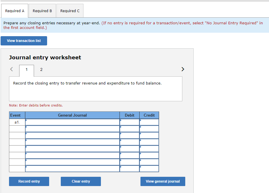The image size is (269, 193).
Task: Open the View general journal screen
Action: [x=163, y=181]
